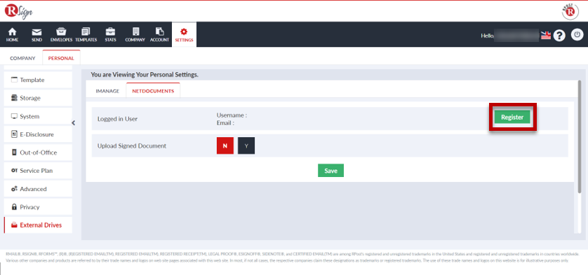588x275 pixels.
Task: Click the RSign logo
Action: [x=19, y=12]
